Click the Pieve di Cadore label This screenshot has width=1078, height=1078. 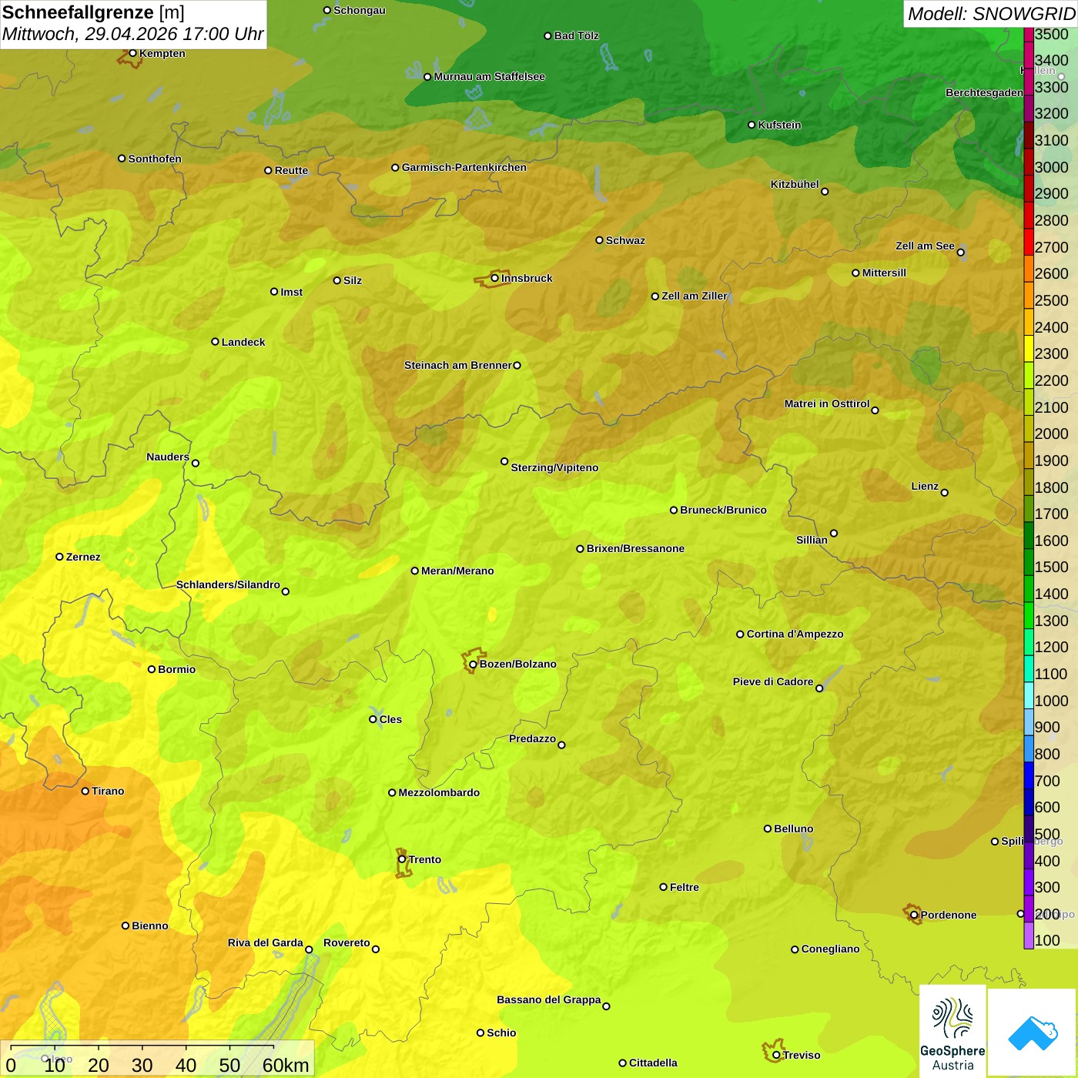pyautogui.click(x=773, y=681)
